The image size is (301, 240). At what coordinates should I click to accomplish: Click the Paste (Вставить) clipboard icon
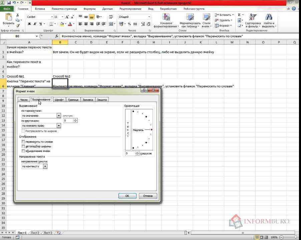(8, 17)
